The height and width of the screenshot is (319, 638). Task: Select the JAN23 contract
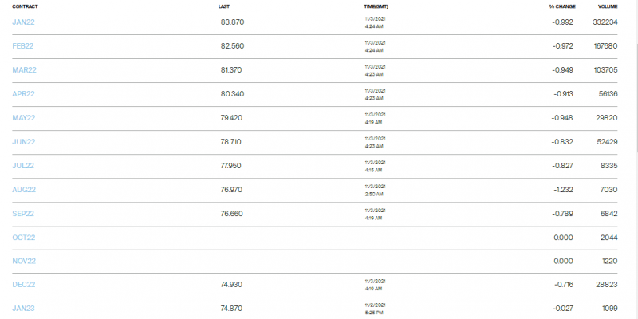click(x=23, y=309)
